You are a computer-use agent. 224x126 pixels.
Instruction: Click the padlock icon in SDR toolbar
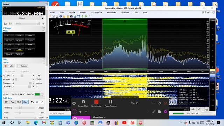tap(68, 16)
